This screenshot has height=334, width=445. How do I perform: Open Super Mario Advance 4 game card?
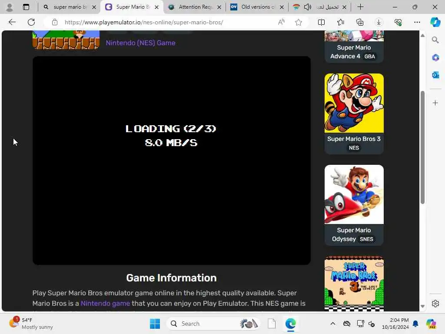click(x=354, y=47)
